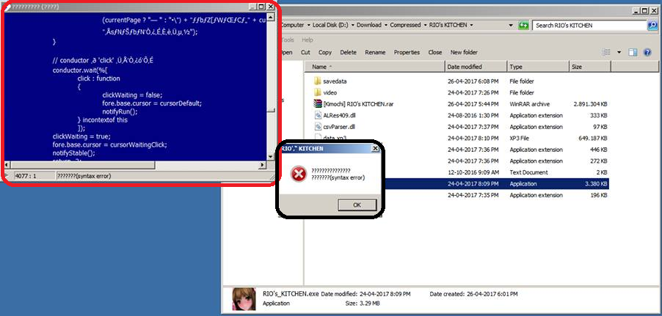This screenshot has width=662, height=316.
Task: Close the RIO's KITCHEN error dialog
Action: pos(375,149)
